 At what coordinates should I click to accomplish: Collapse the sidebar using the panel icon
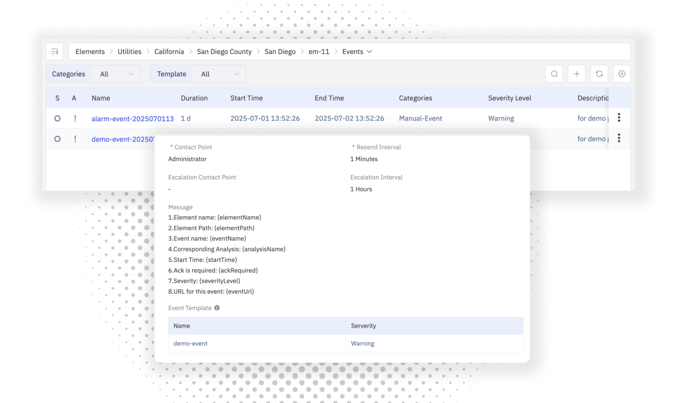pos(54,51)
